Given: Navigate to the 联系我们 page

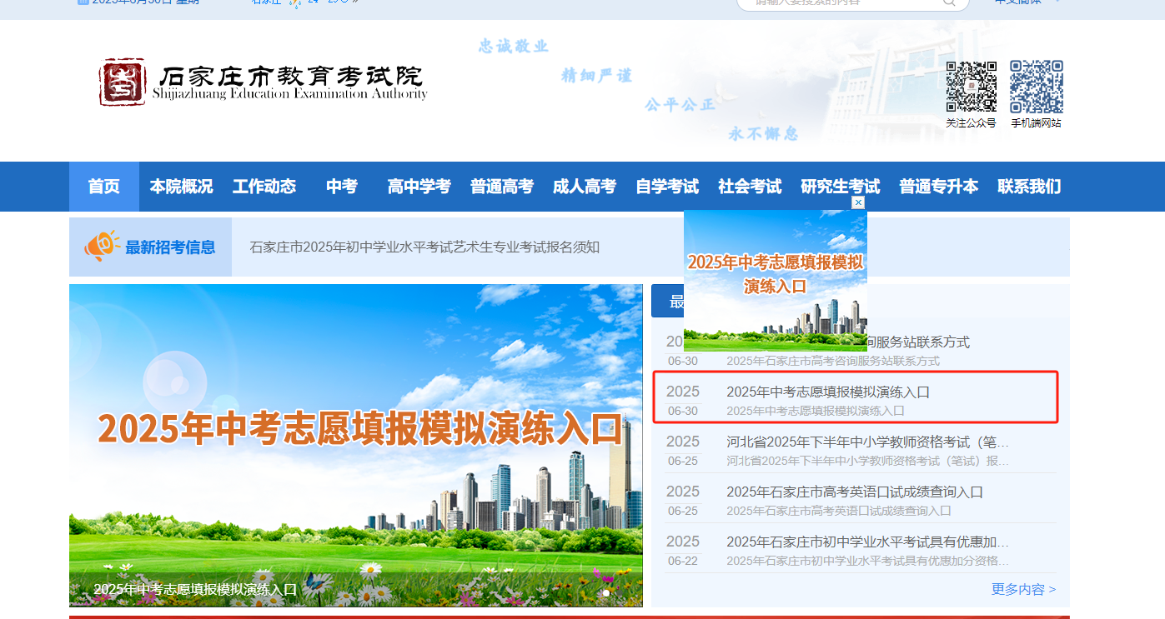Looking at the screenshot, I should click(x=1029, y=187).
